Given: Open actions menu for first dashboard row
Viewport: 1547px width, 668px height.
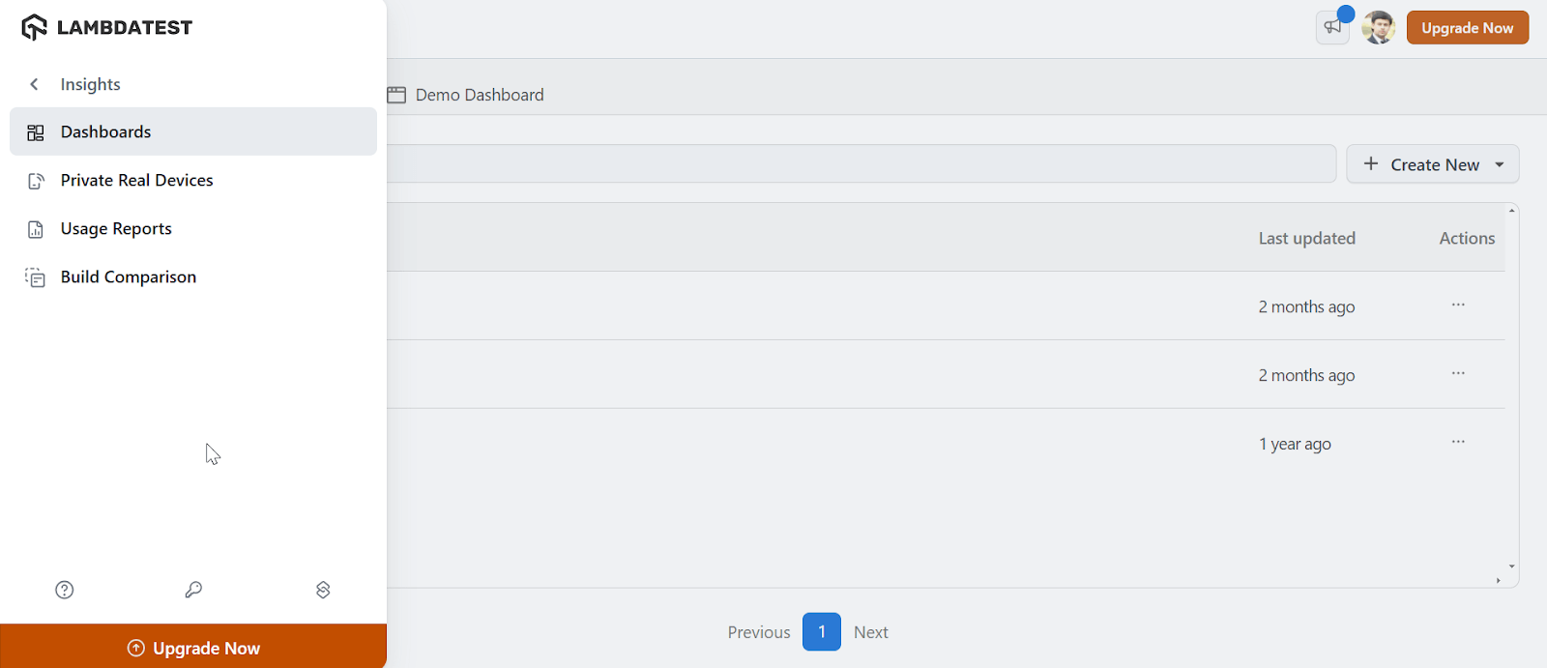Looking at the screenshot, I should pyautogui.click(x=1458, y=305).
